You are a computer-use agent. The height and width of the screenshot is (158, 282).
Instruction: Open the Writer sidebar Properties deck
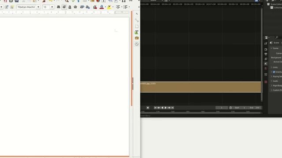point(137,20)
